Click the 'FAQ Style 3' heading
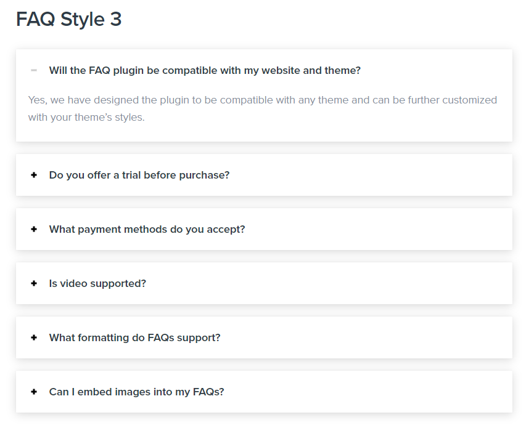 (69, 19)
